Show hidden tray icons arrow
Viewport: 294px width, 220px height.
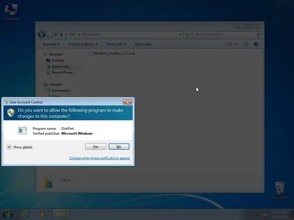[x=251, y=215]
